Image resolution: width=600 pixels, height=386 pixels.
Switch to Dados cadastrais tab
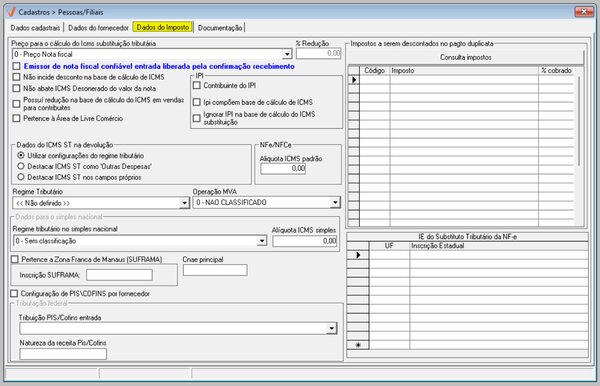(x=35, y=27)
